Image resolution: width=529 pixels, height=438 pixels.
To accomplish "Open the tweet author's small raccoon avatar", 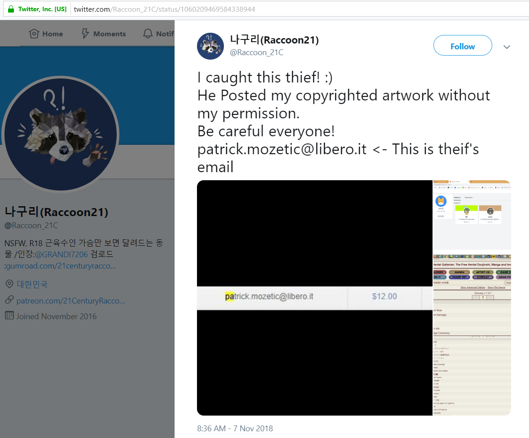I will 210,46.
